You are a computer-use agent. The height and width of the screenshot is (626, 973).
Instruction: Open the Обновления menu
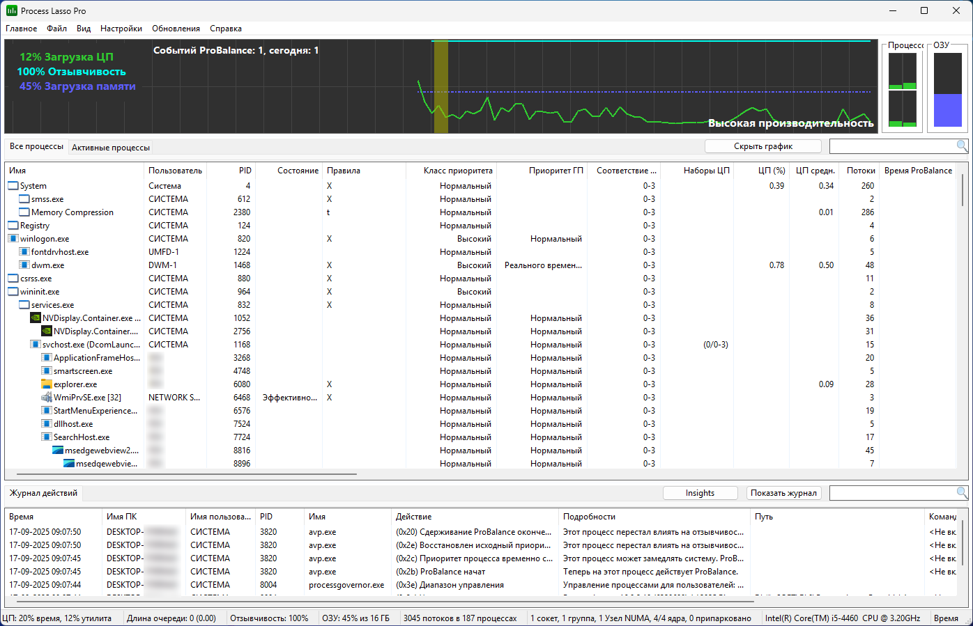click(176, 29)
